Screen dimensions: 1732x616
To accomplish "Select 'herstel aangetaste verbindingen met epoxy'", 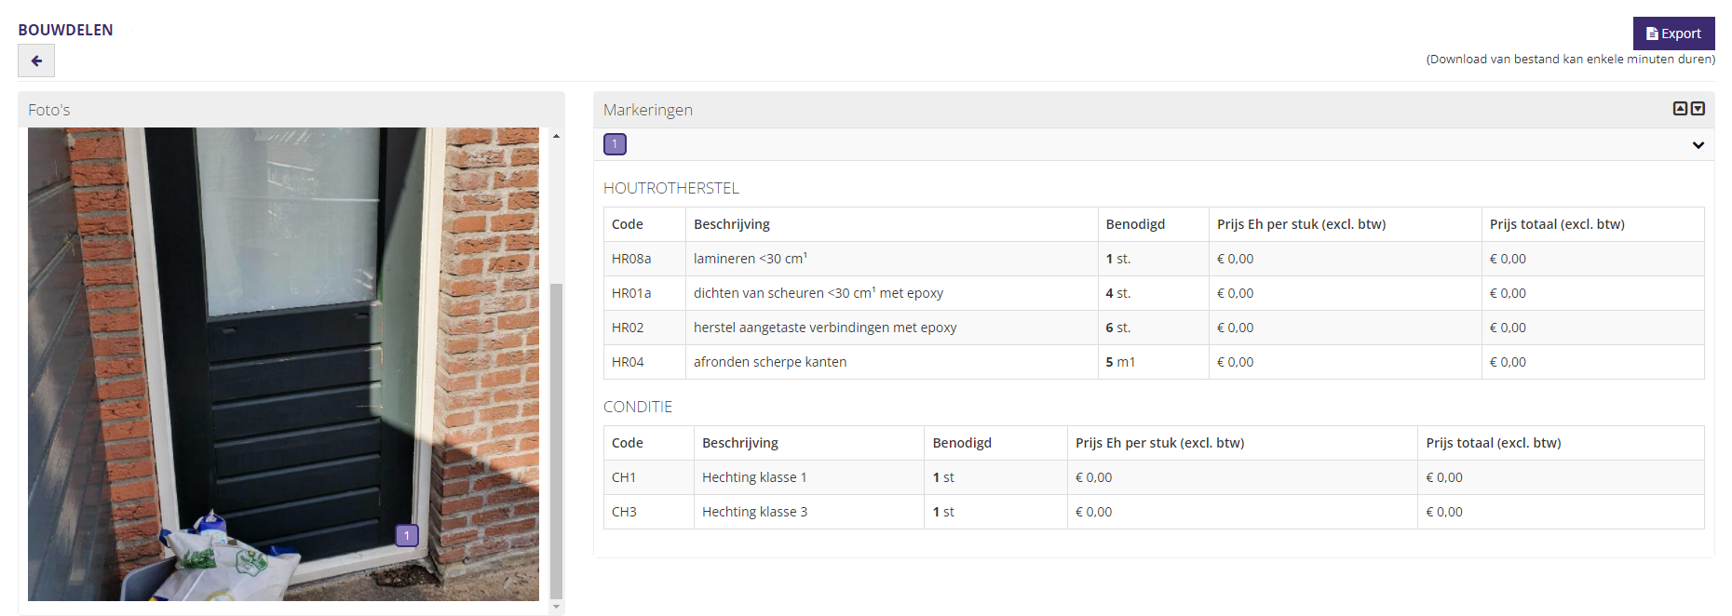I will click(825, 328).
